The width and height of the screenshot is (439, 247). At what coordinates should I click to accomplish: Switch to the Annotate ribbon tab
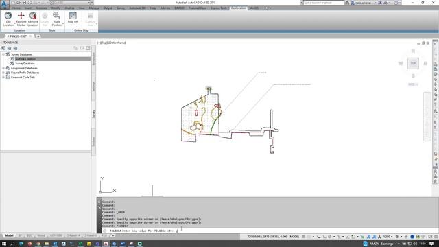point(41,8)
